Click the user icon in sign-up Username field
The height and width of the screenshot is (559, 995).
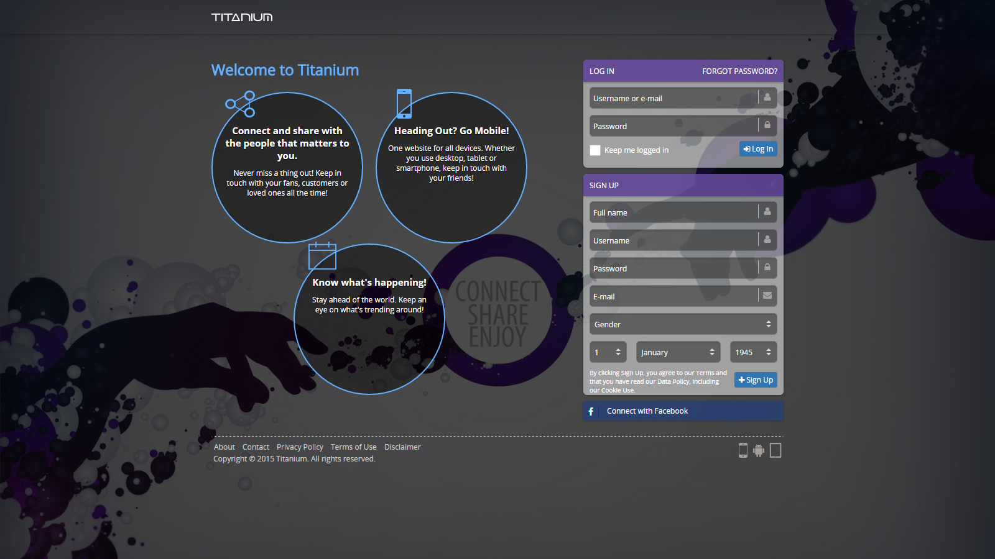[x=767, y=240]
